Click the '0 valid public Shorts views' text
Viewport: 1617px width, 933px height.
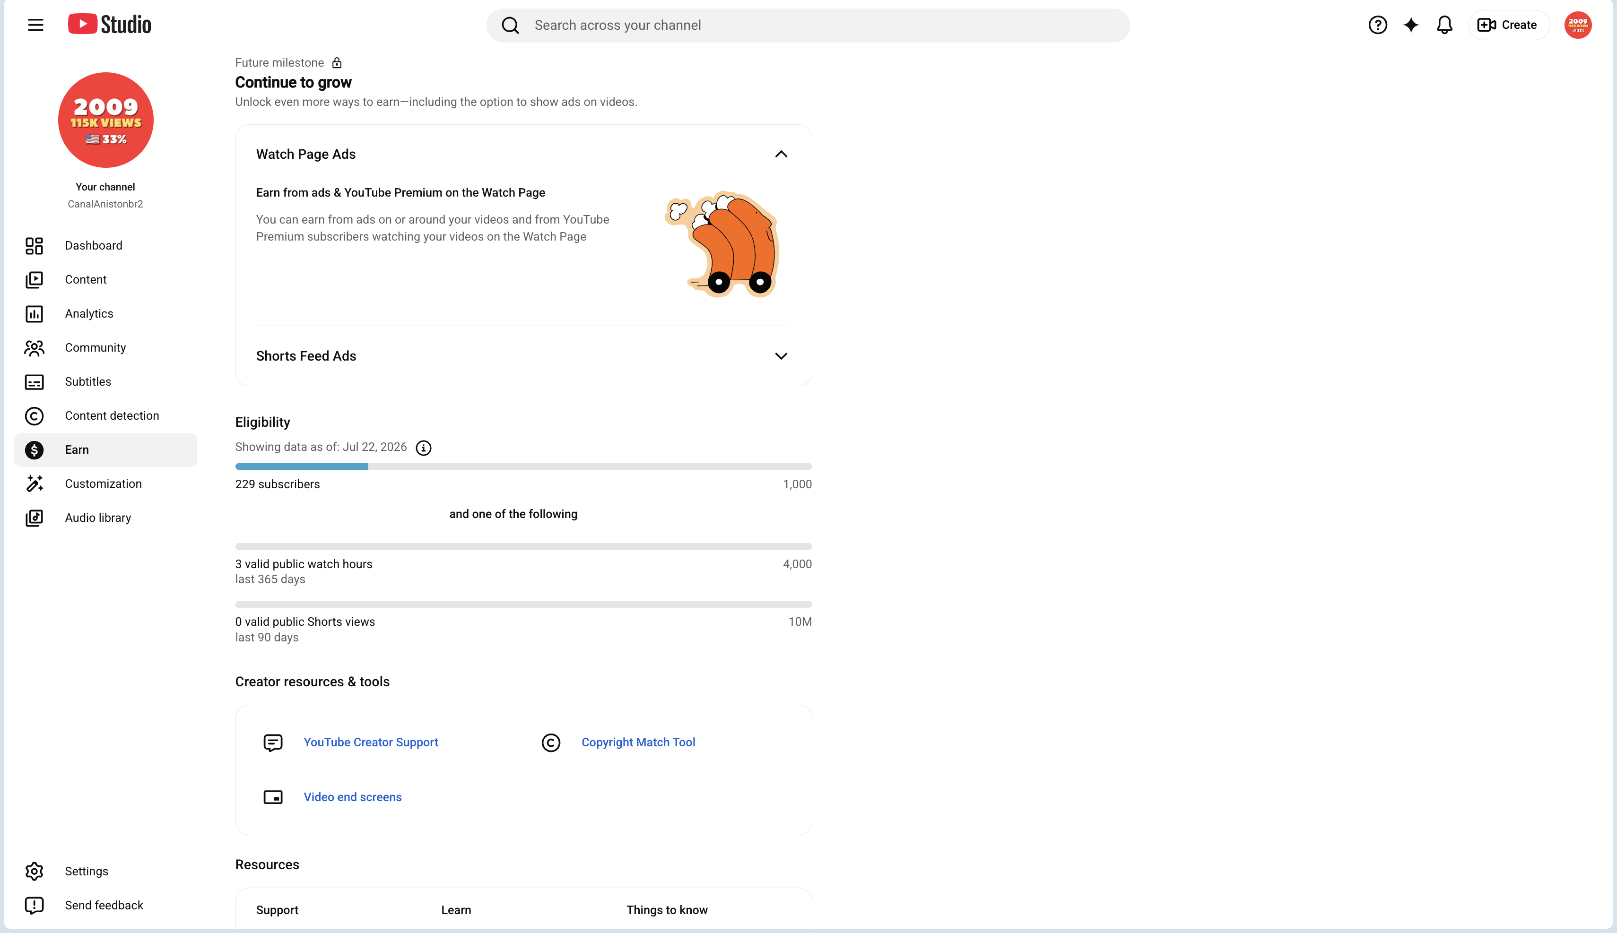tap(305, 622)
